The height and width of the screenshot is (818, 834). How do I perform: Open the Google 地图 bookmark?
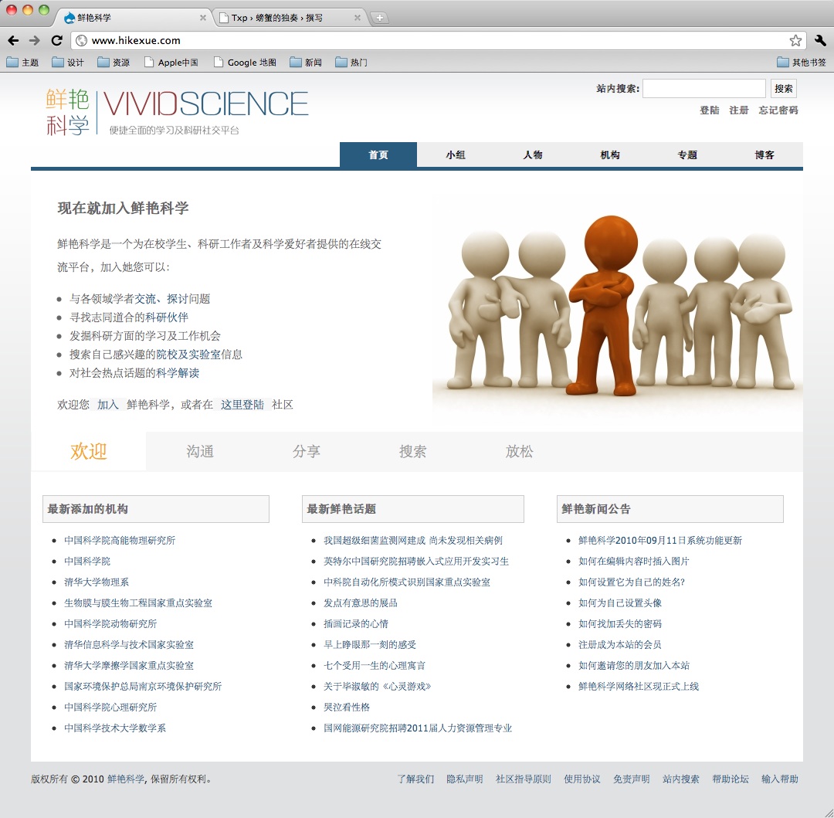tap(245, 63)
